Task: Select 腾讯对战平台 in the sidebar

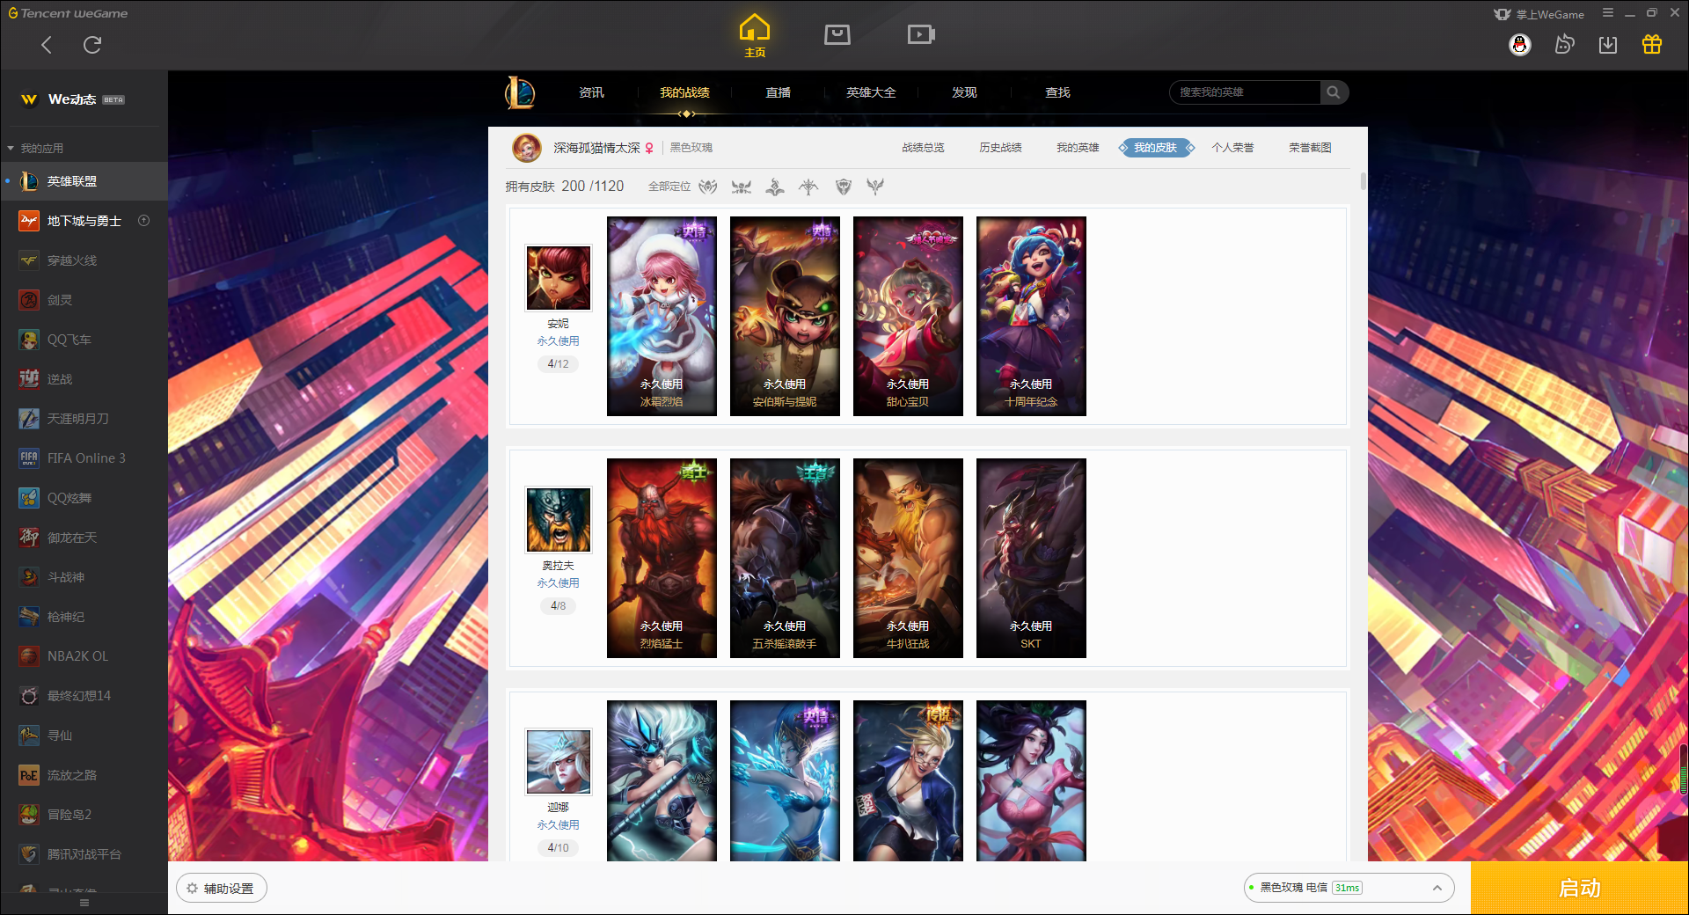Action: coord(84,854)
